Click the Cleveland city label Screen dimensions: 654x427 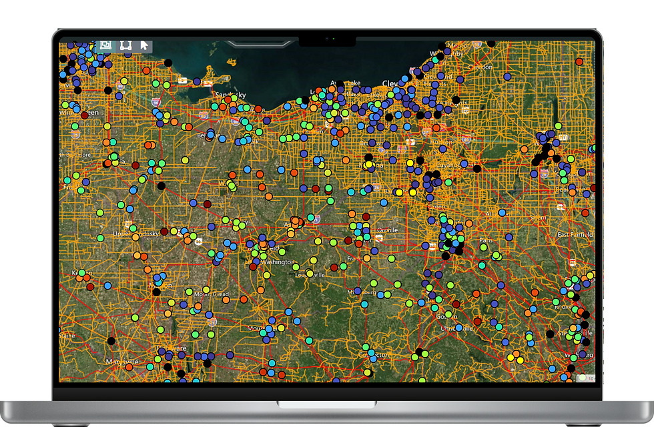click(x=391, y=83)
